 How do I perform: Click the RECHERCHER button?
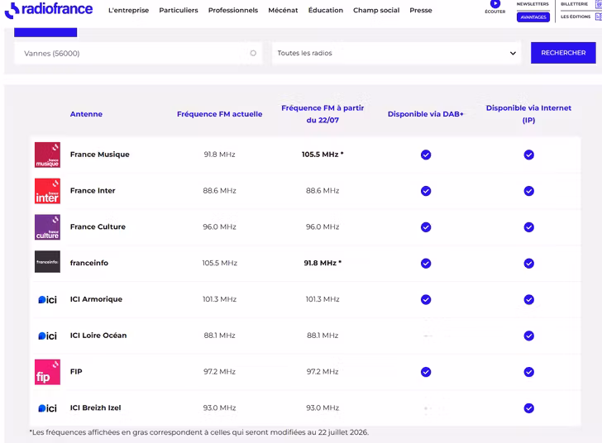coord(563,53)
